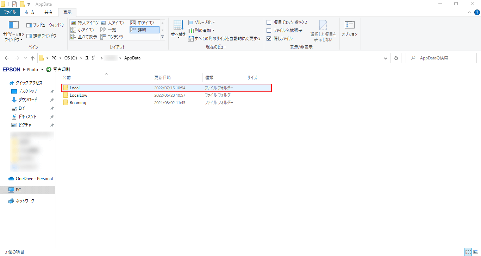Viewport: 481px width, 256px height.
Task: Sort by the サイズ column header
Action: [259, 77]
